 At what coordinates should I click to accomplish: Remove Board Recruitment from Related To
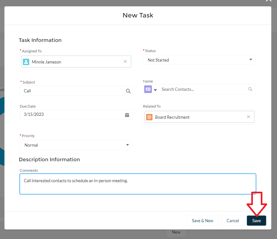tap(248, 117)
